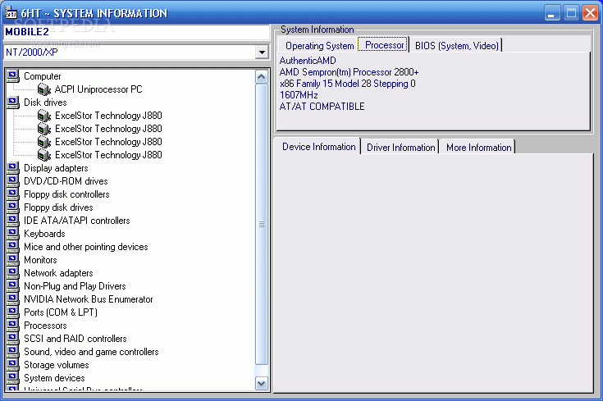Click the Network adapters category icon

coord(12,272)
